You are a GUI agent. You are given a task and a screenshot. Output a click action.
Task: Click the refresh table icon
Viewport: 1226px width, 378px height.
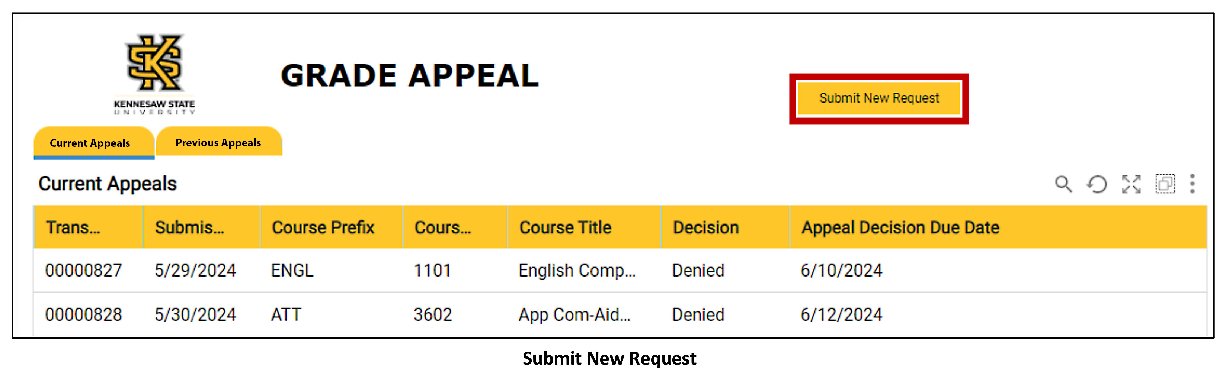(x=1097, y=184)
